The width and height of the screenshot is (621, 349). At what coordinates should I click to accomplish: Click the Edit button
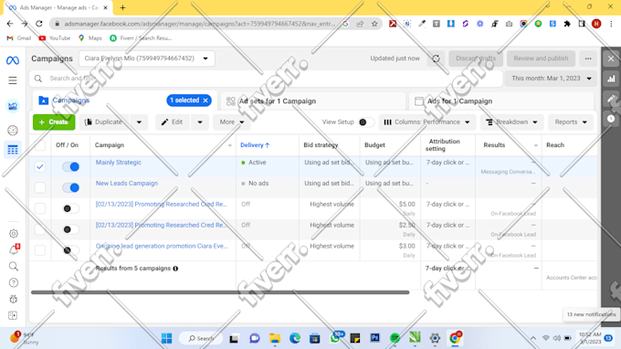pyautogui.click(x=173, y=122)
